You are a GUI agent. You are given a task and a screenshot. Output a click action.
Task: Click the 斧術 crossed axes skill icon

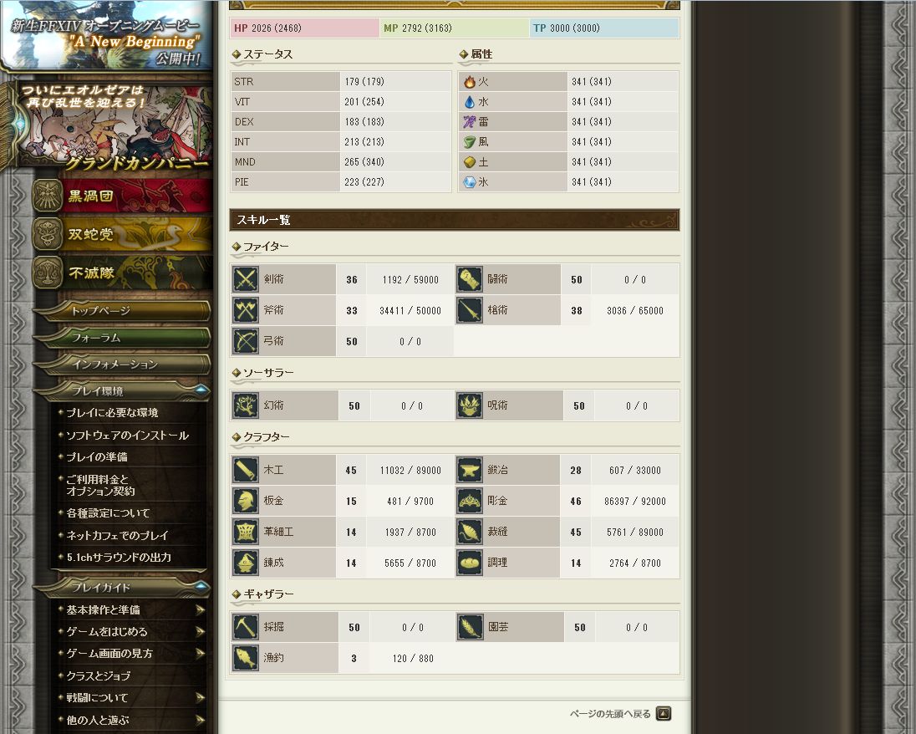coord(246,310)
